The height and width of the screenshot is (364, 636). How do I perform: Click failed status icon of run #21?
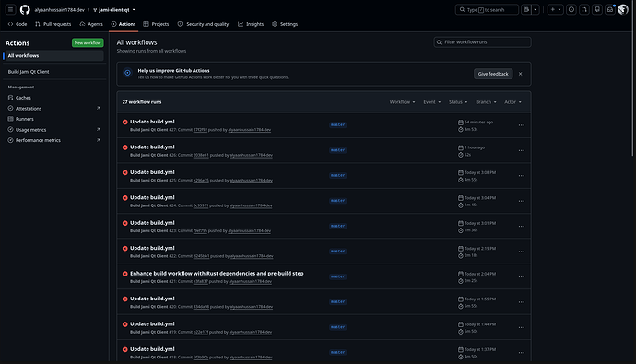[125, 274]
